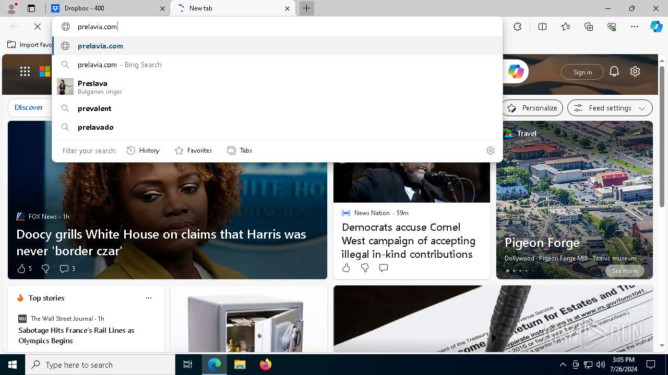This screenshot has height=375, width=668.
Task: Open Import favorites bookmark bar item
Action: 30,45
